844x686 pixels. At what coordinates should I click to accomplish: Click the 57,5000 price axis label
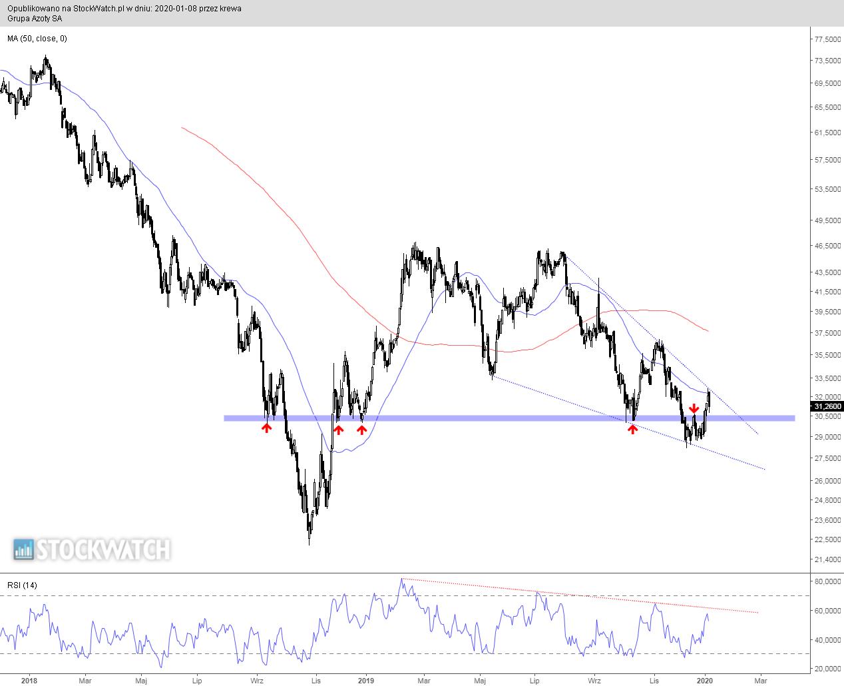(827, 160)
